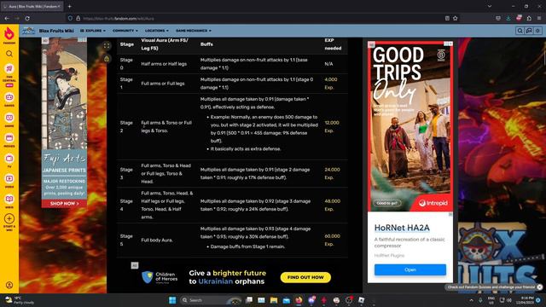Open the wiki search magnifier in the header
The image size is (546, 307).
point(520,31)
